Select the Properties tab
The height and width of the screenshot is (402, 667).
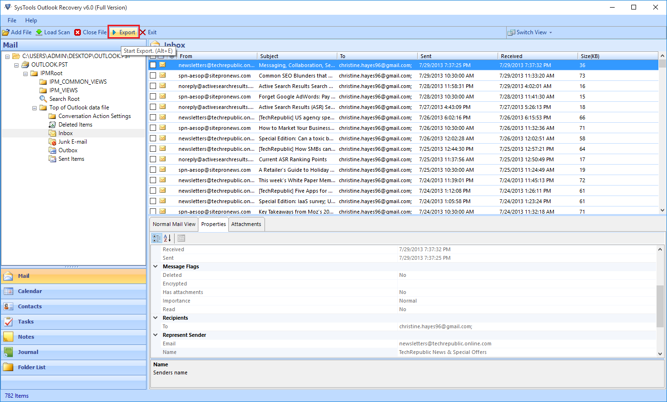tap(213, 224)
